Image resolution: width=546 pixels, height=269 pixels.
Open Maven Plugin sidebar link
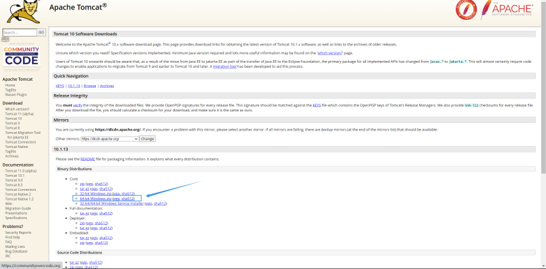coord(16,94)
